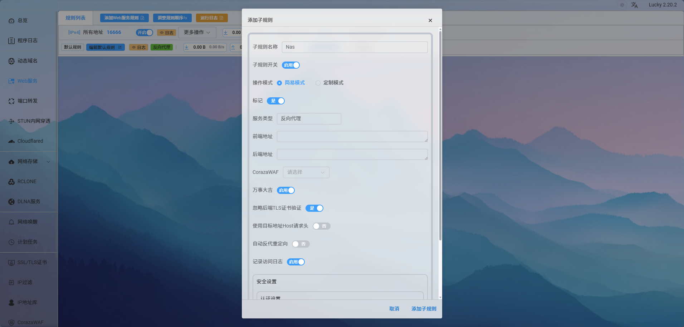Click the light/dark theme sun icon

point(622,5)
